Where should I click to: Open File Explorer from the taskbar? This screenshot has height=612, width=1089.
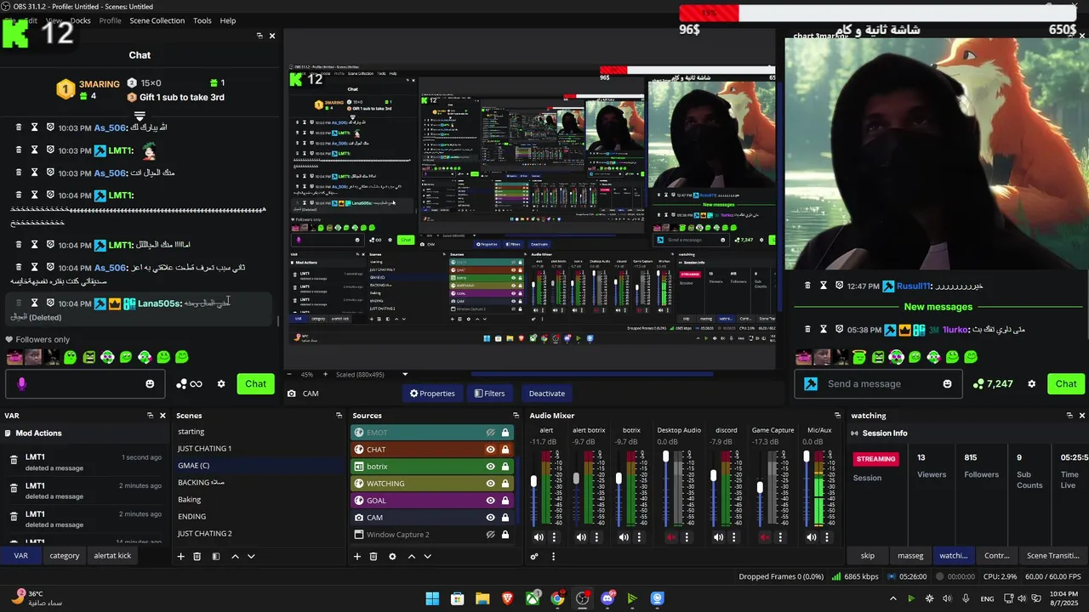[x=482, y=598]
